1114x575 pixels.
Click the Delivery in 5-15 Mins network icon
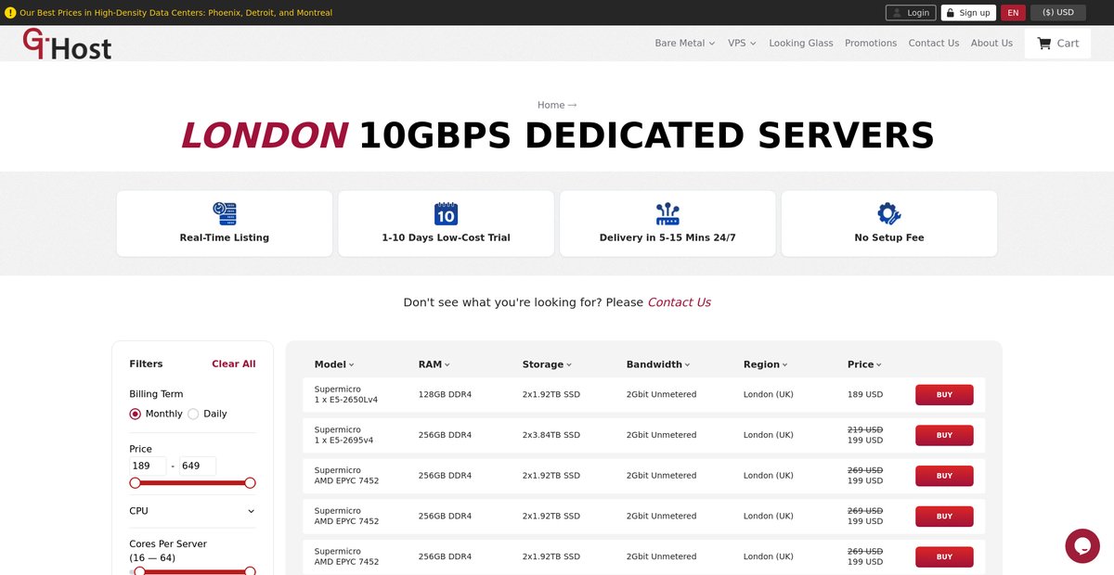pyautogui.click(x=667, y=214)
